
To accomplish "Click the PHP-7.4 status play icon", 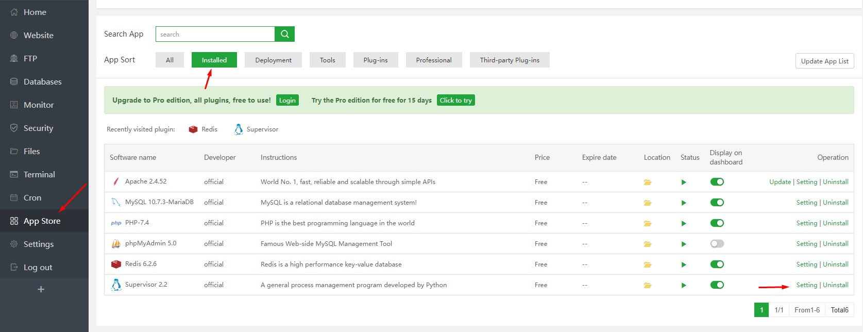I will [684, 223].
